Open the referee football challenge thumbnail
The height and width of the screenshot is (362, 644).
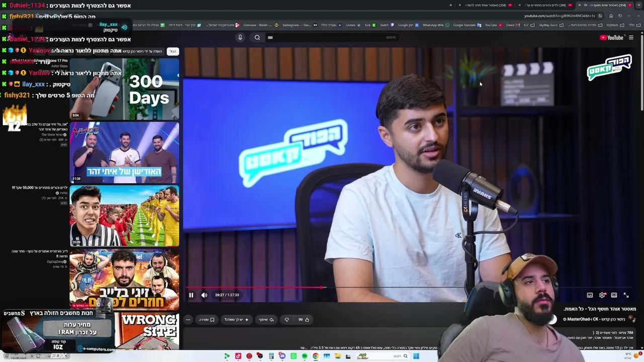tap(124, 216)
